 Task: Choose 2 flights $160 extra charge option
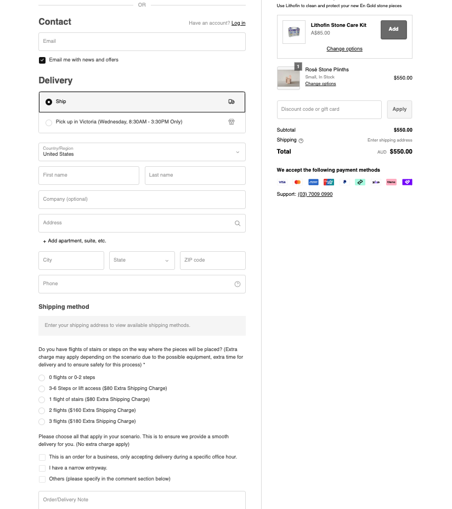pyautogui.click(x=42, y=411)
